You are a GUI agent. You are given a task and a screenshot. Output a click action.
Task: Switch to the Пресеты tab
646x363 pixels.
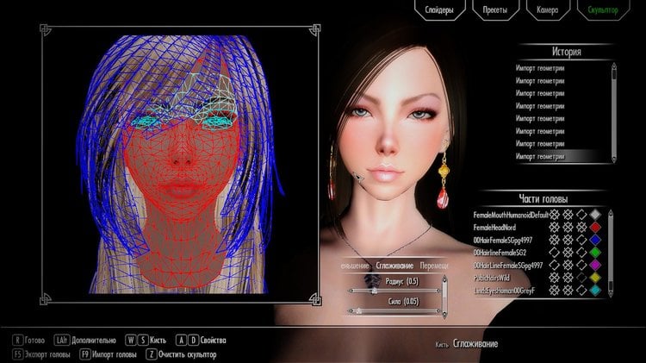pyautogui.click(x=495, y=9)
